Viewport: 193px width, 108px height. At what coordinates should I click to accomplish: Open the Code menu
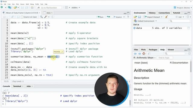pyautogui.click(x=9, y=4)
